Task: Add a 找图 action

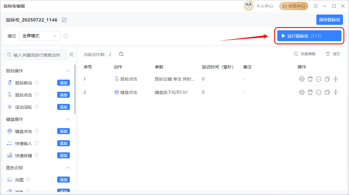Action: point(64,180)
